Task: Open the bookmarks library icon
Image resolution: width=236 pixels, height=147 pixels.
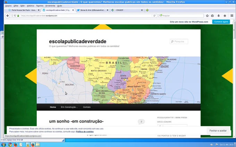Action: (x=212, y=16)
